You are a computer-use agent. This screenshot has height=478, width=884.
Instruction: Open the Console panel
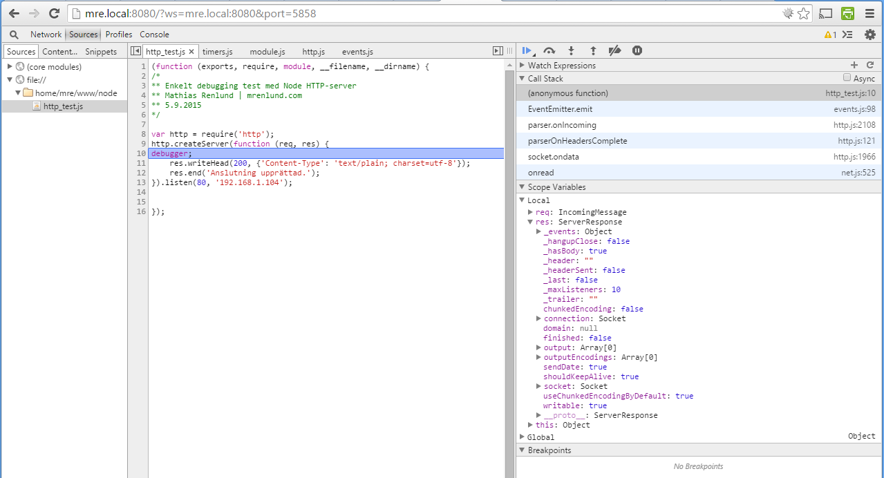coord(154,35)
